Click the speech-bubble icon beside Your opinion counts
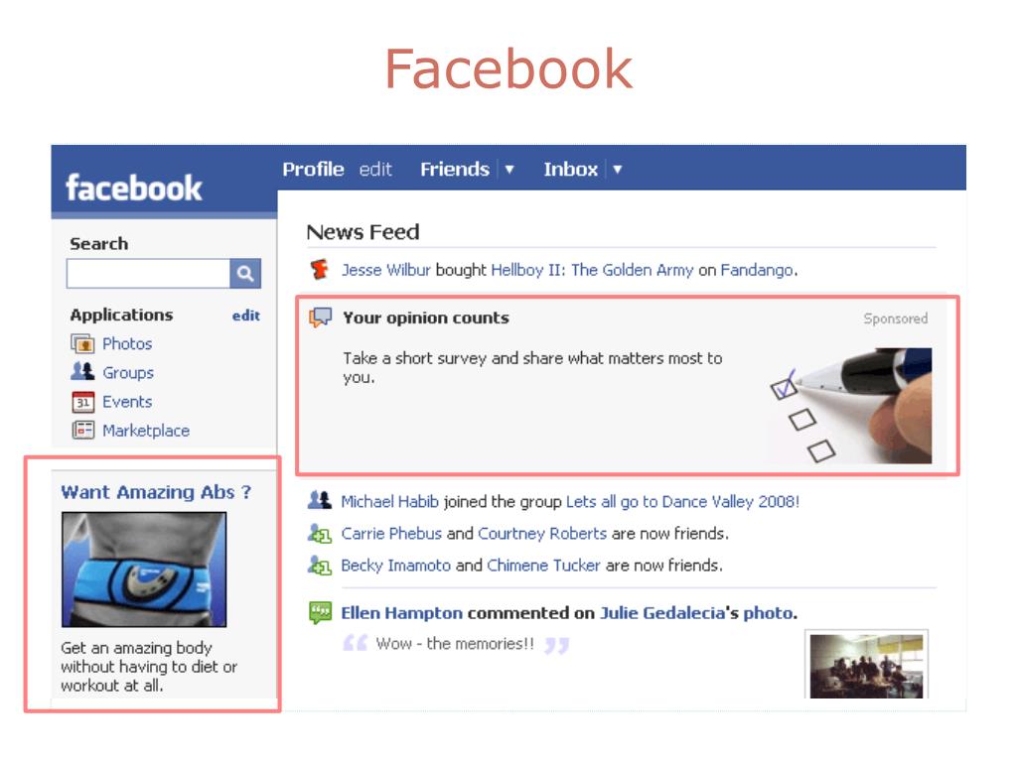This screenshot has height=762, width=1017. click(x=321, y=317)
